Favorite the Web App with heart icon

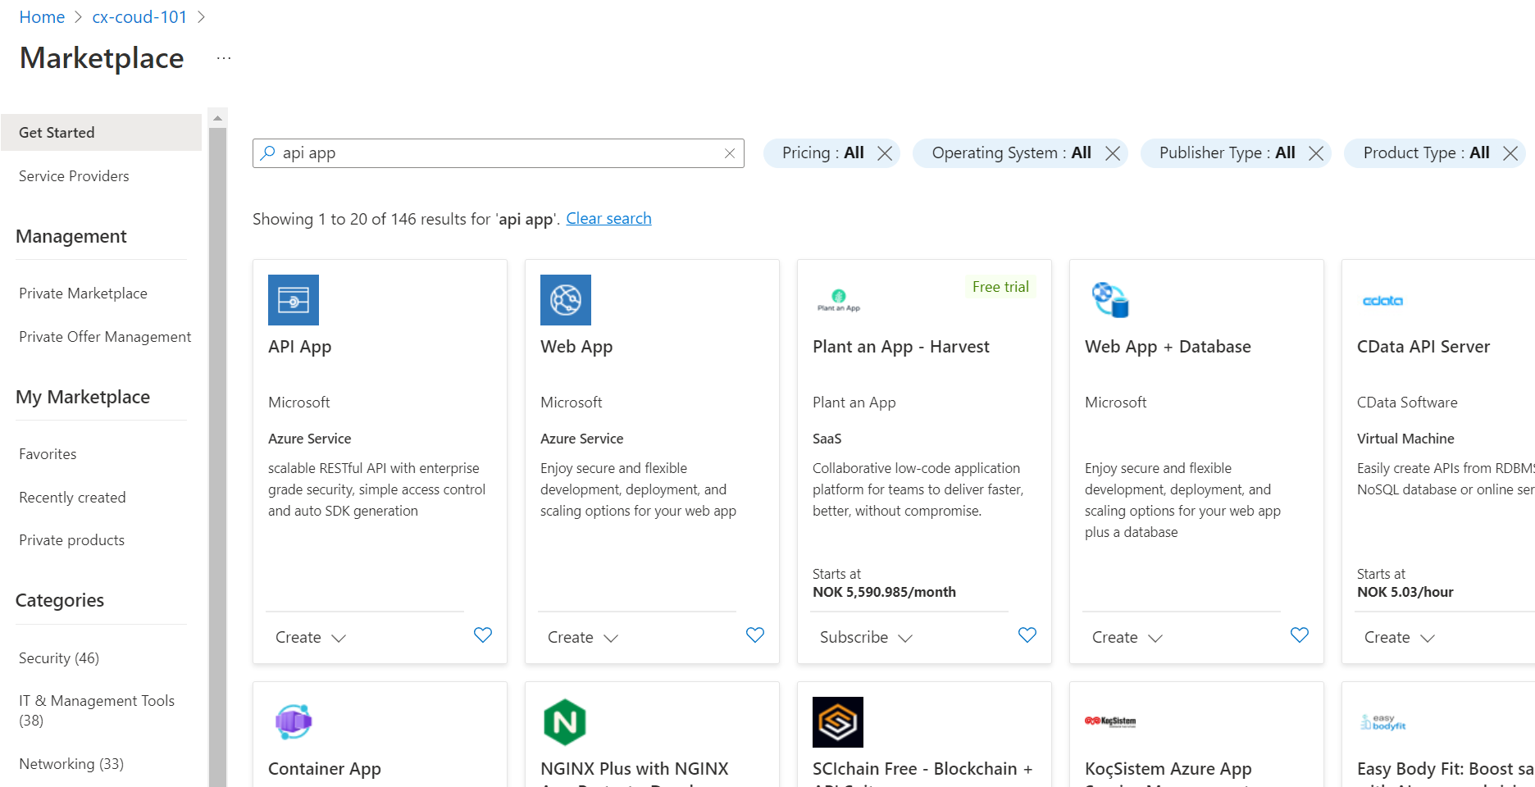click(x=755, y=635)
